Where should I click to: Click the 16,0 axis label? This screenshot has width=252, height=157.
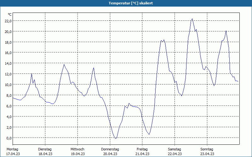[8, 53]
